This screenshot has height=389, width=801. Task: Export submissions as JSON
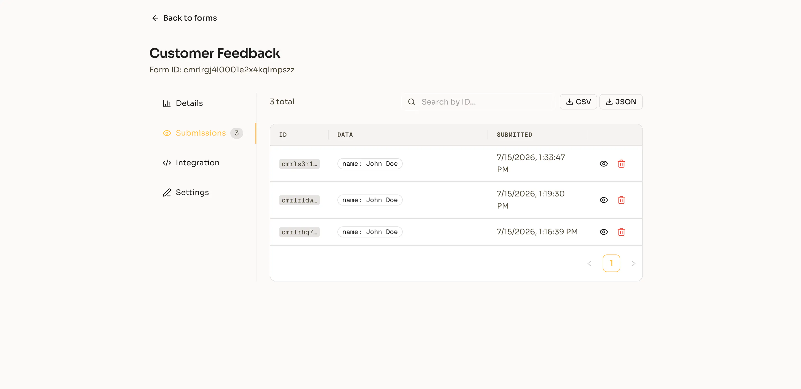click(621, 102)
